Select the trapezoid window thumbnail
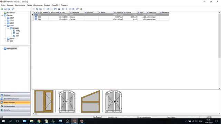Image resolution: width=221 pixels, height=124 pixels. pos(90,101)
